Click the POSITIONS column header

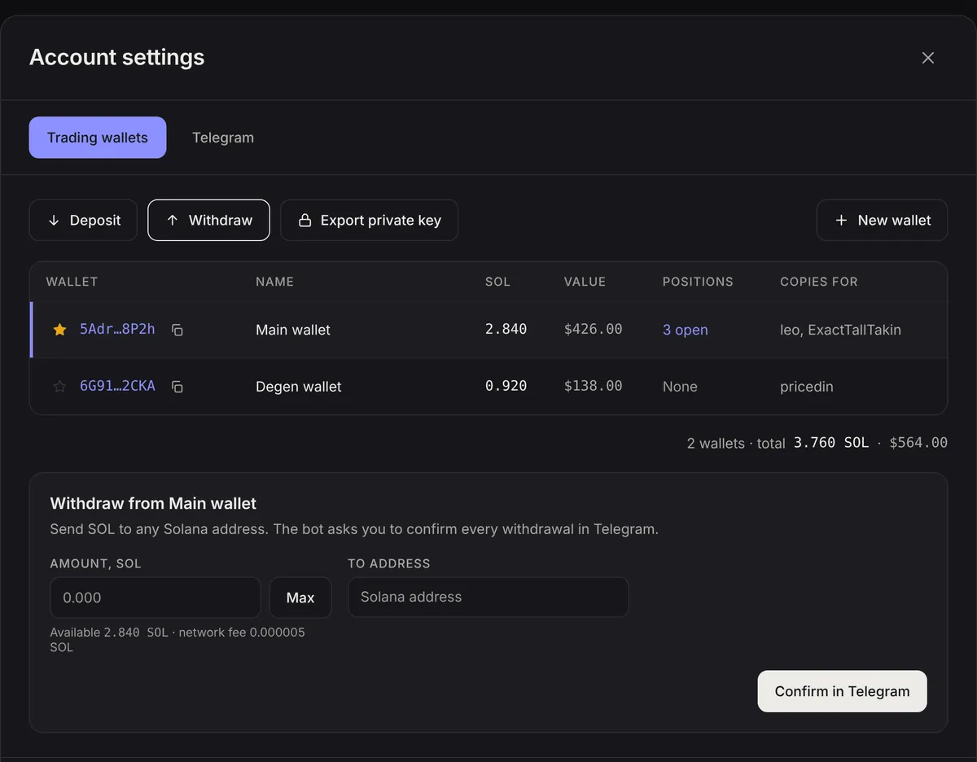click(698, 282)
